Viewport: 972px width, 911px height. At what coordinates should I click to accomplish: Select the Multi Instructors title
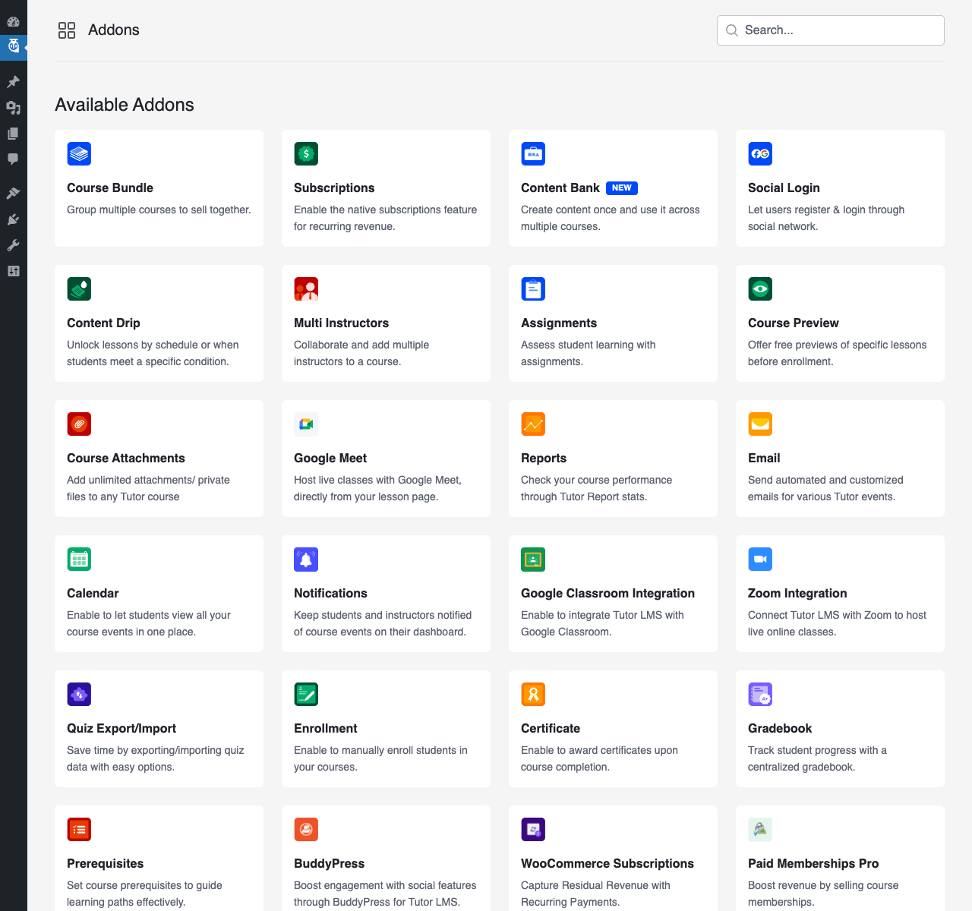341,323
